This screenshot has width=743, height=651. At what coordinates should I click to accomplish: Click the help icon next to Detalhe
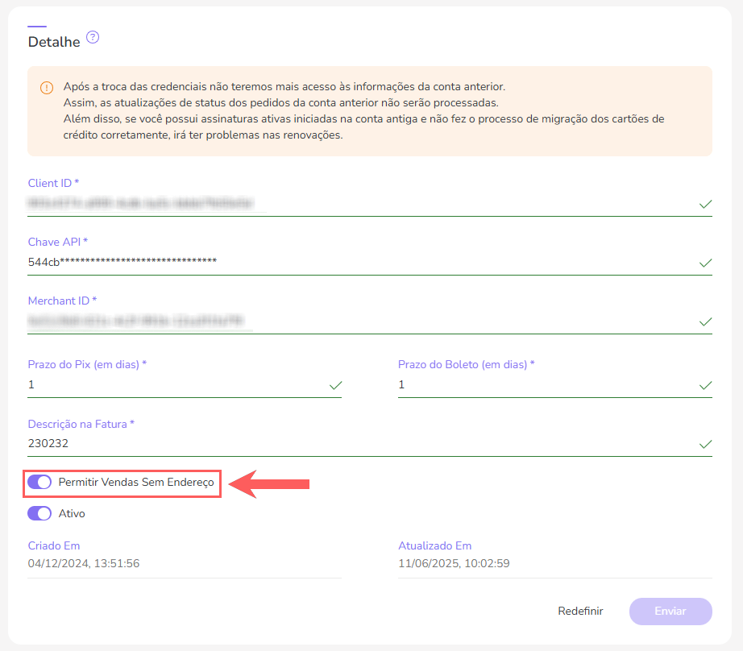click(x=93, y=37)
